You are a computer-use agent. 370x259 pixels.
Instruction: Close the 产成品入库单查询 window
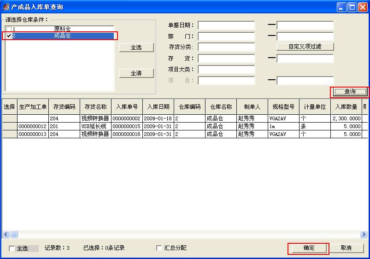point(363,7)
